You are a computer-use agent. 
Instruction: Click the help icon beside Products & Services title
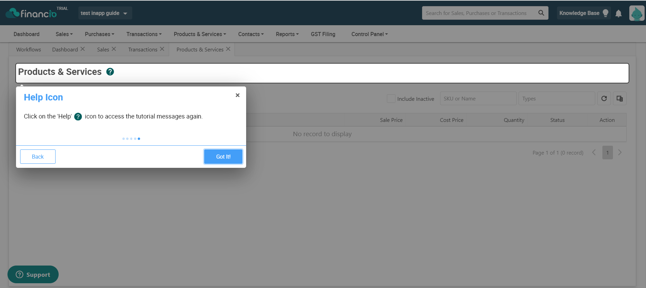(110, 72)
